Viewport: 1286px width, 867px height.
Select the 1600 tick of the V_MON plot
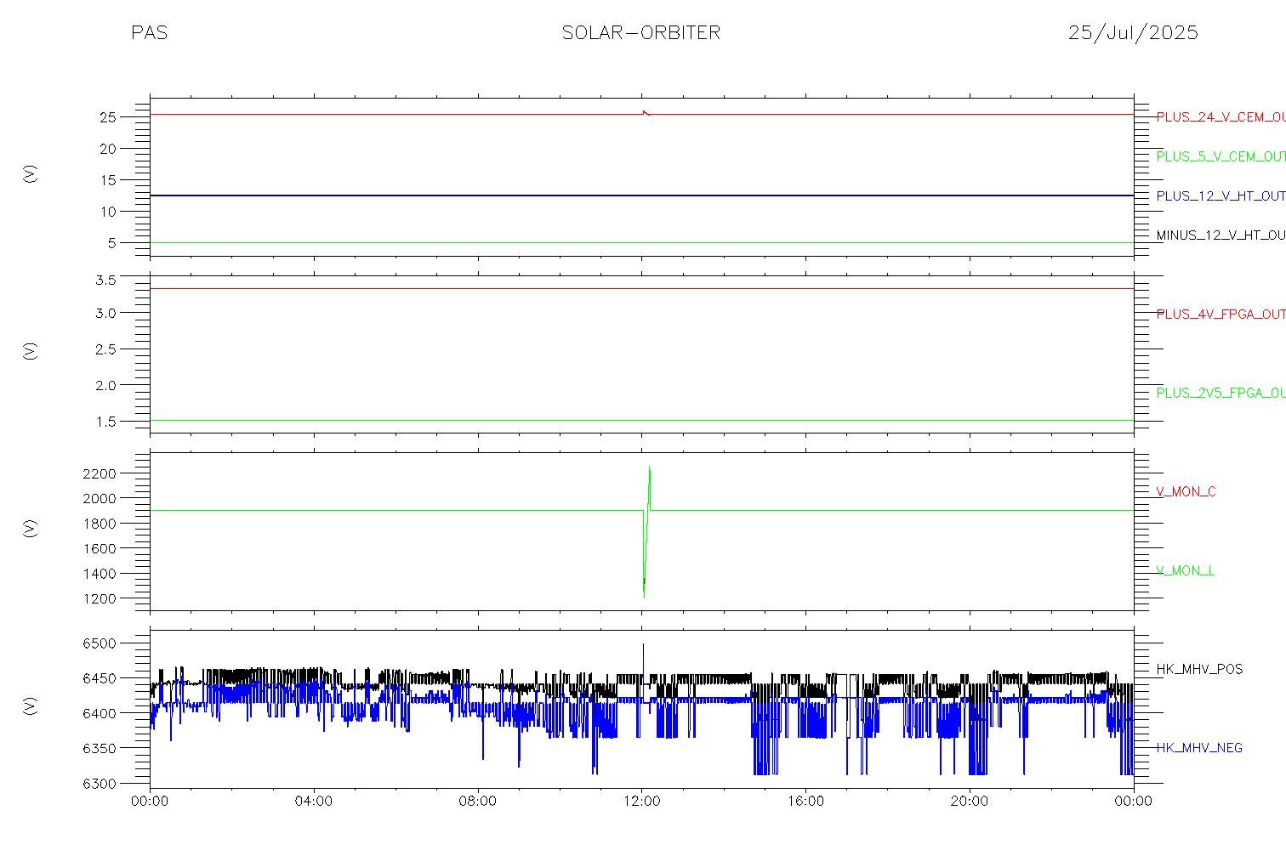pos(101,548)
